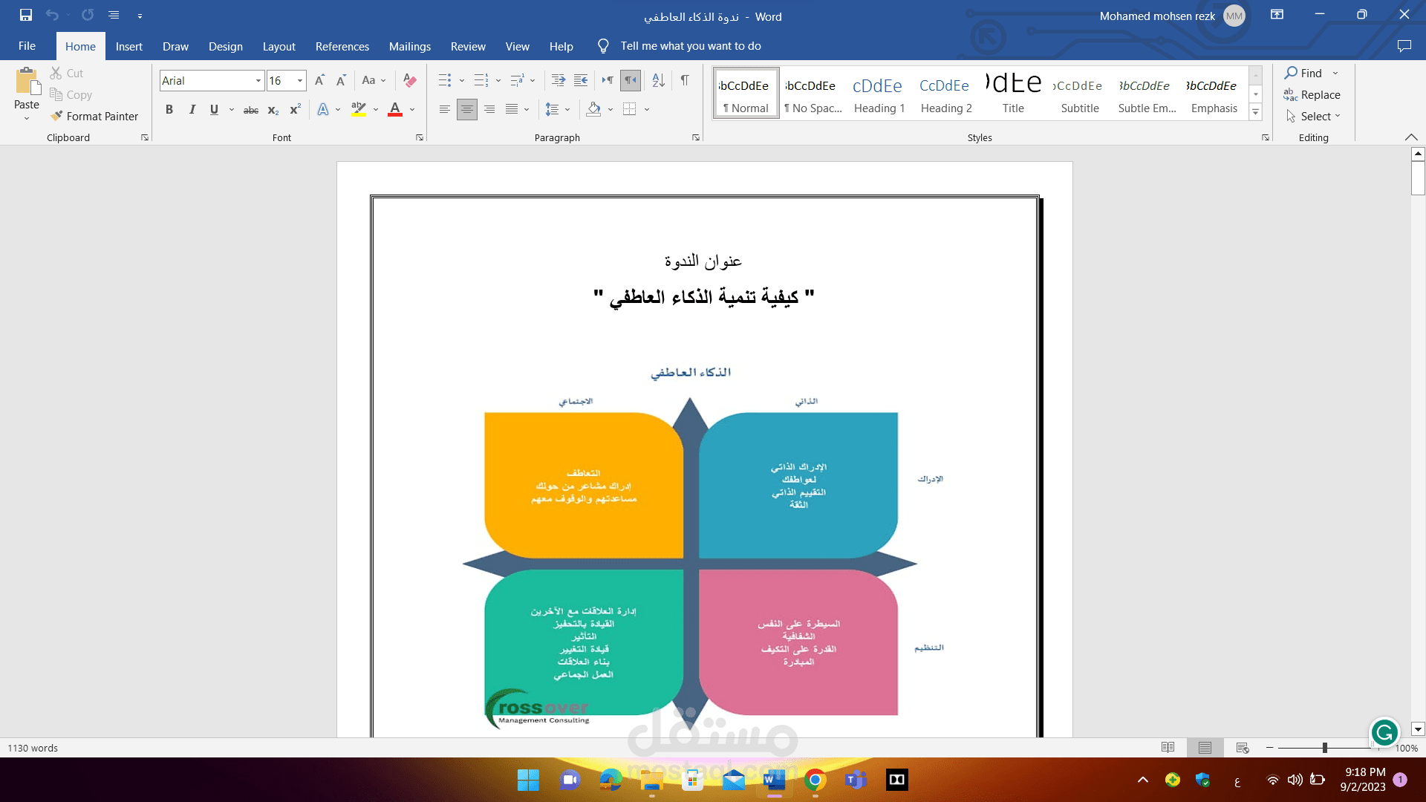Image resolution: width=1426 pixels, height=802 pixels.
Task: Toggle Bold formatting
Action: pos(169,109)
